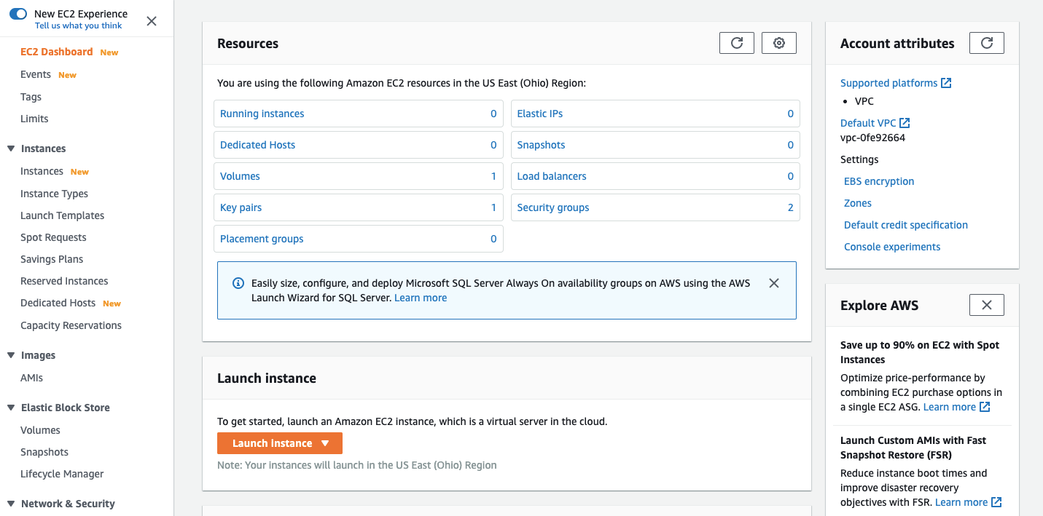Click the external link icon beside Default VPC

click(x=905, y=123)
